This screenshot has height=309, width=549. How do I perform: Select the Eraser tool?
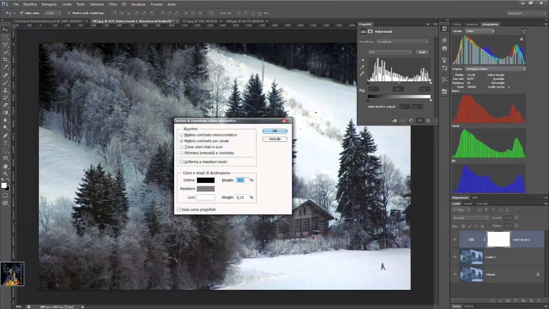[6, 105]
